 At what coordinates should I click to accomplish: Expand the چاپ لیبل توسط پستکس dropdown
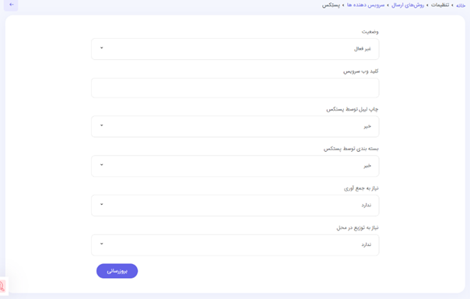click(235, 127)
